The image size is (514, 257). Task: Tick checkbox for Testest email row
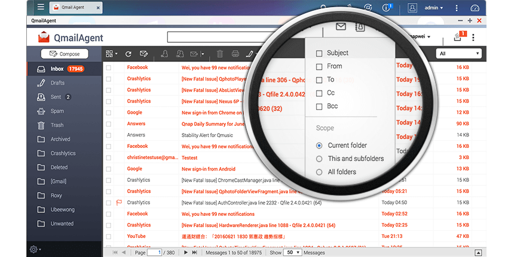[109, 158]
